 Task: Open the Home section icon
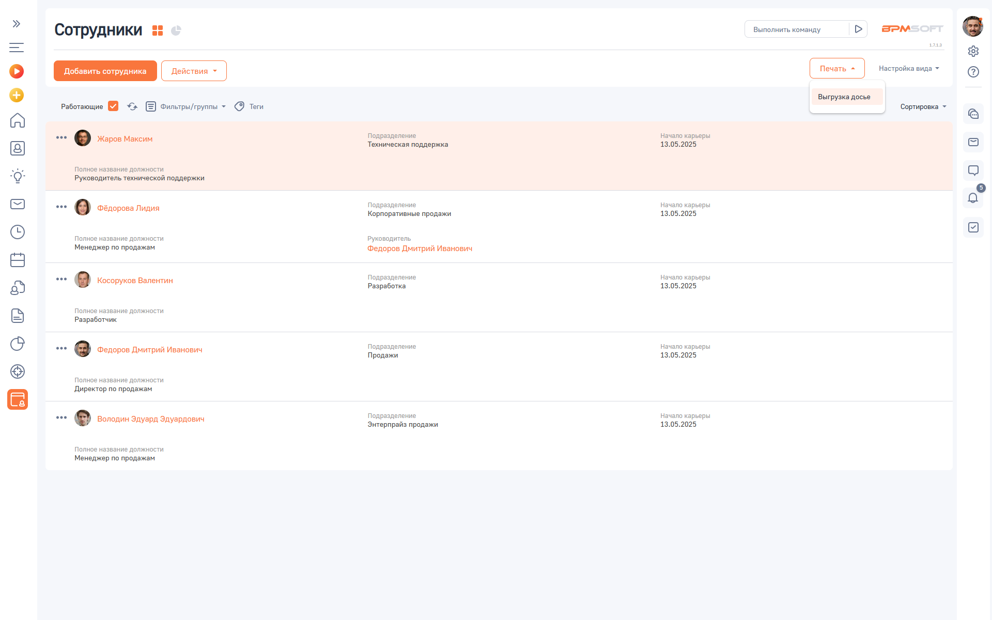(18, 120)
